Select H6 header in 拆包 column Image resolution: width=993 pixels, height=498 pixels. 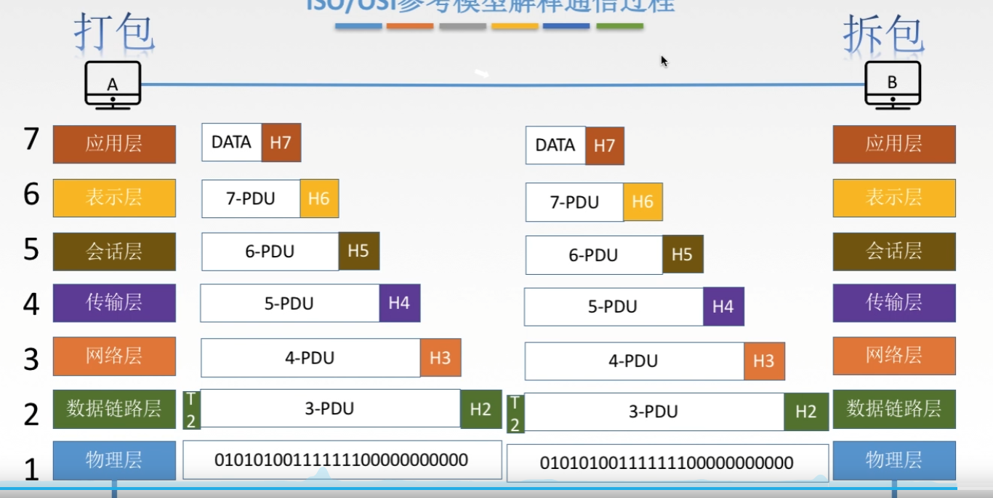pyautogui.click(x=643, y=202)
